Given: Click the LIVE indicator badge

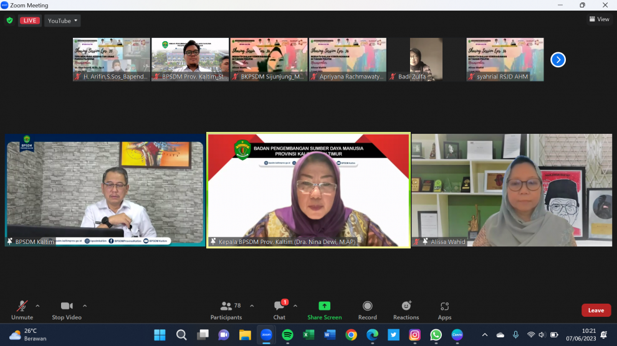Looking at the screenshot, I should click(x=30, y=21).
